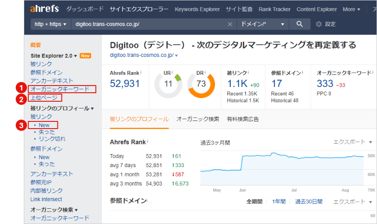Click the info icon beside Ahrefs Rank chart heading

point(148,142)
